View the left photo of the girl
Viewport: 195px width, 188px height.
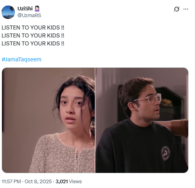click(x=48, y=120)
